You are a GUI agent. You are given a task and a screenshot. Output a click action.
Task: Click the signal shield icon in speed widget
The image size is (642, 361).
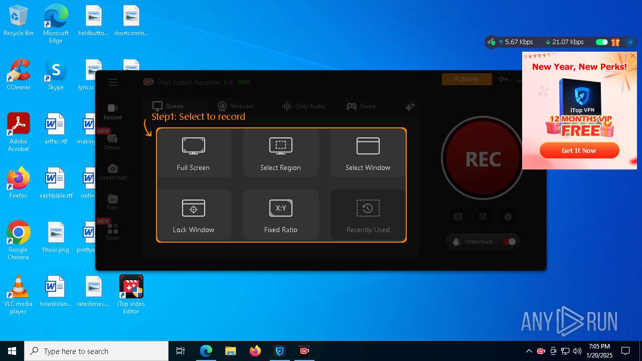click(x=492, y=42)
